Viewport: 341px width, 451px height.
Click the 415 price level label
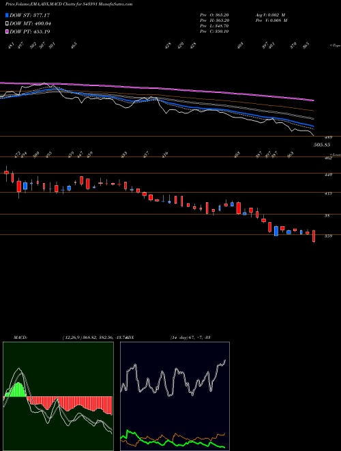[328, 193]
